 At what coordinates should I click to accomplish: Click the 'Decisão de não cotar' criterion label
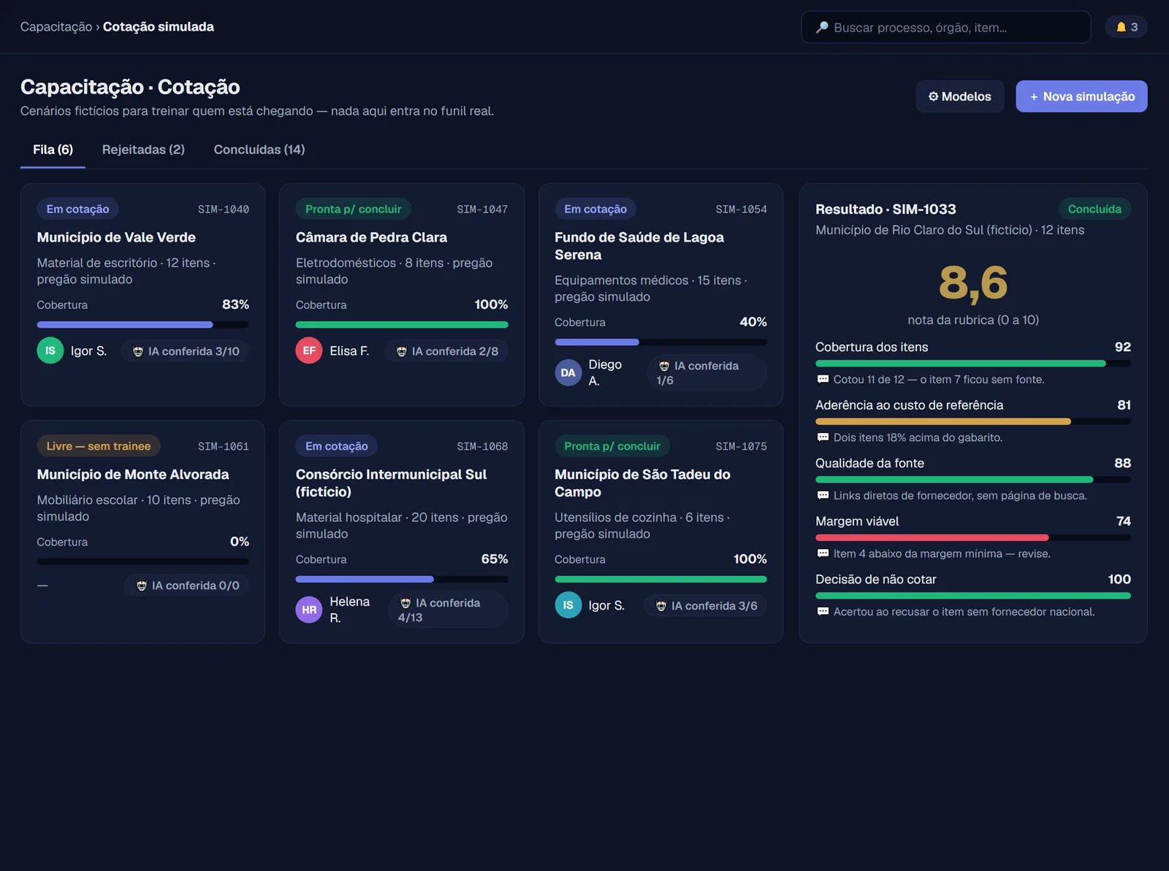click(876, 580)
